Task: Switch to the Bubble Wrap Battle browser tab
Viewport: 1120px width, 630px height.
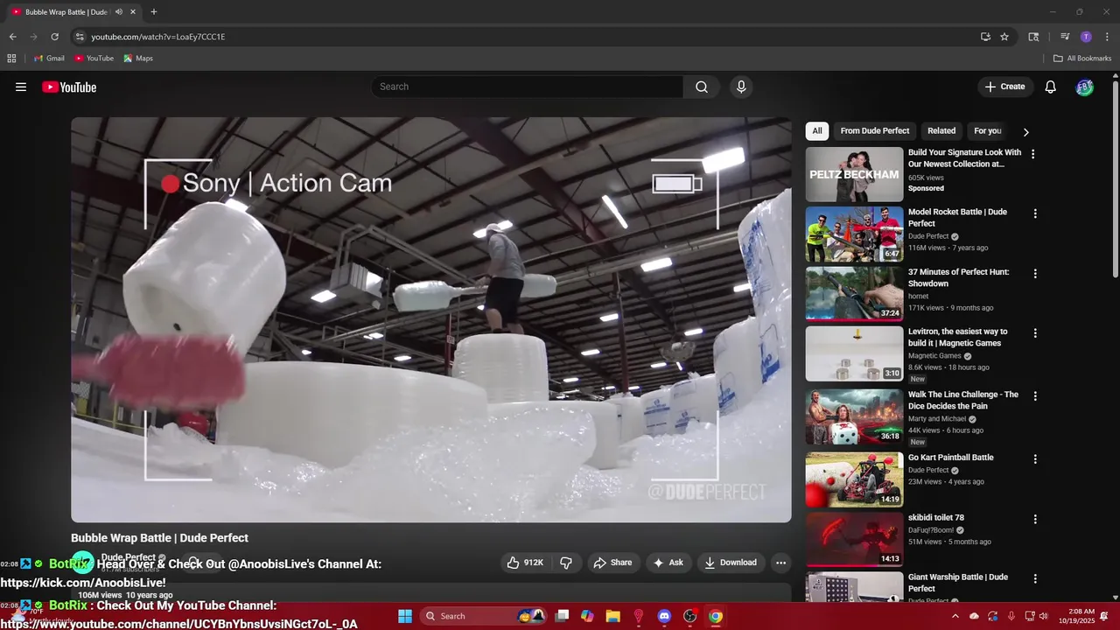Action: click(73, 12)
